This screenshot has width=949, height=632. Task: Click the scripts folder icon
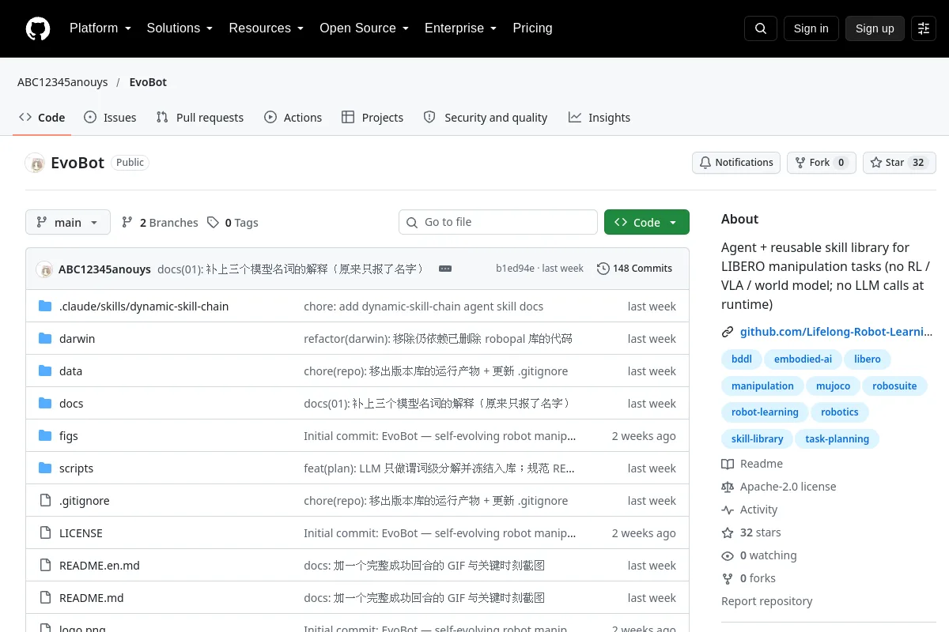click(x=45, y=468)
